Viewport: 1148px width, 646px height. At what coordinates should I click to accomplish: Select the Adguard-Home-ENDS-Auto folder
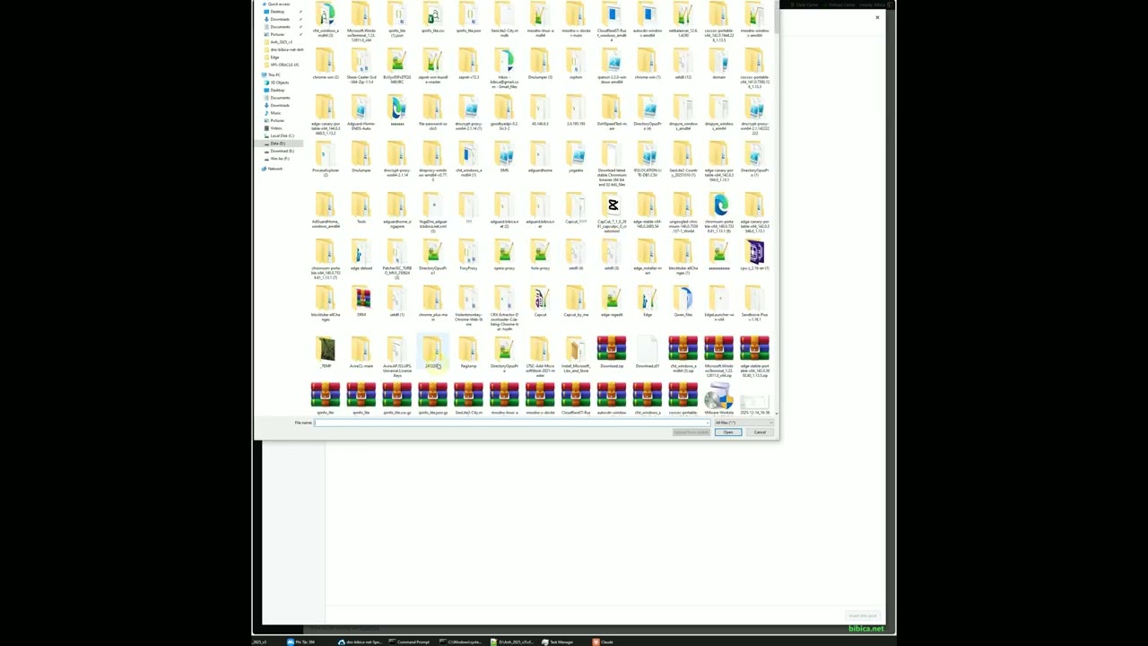[x=361, y=113]
